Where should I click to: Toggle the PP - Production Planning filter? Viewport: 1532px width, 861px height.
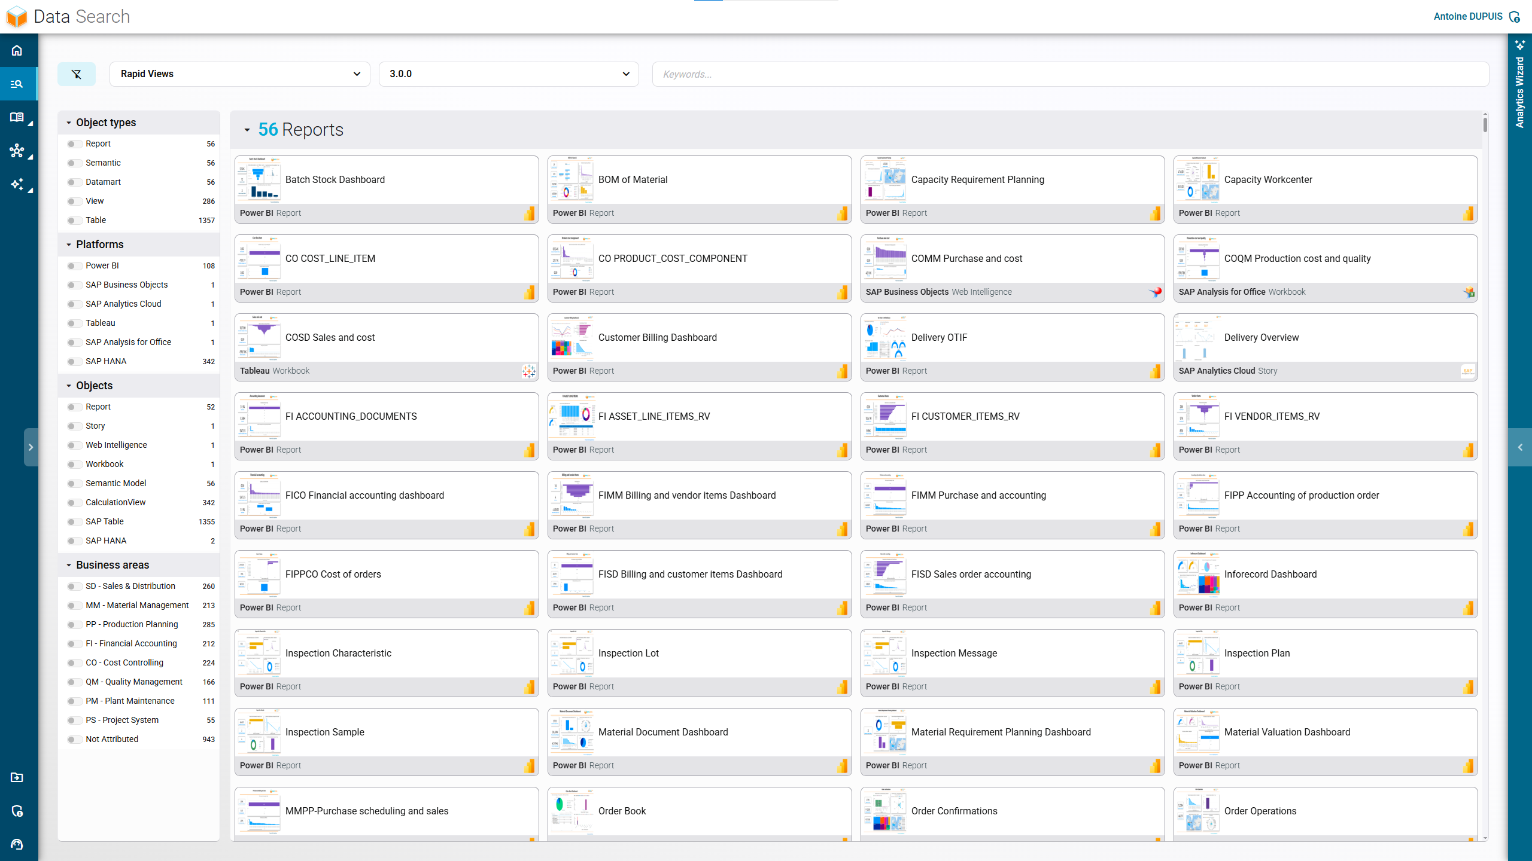coord(74,625)
